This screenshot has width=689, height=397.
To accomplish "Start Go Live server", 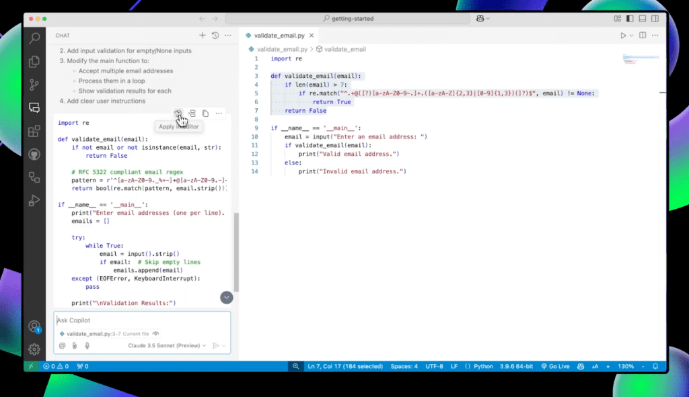I will pos(555,366).
